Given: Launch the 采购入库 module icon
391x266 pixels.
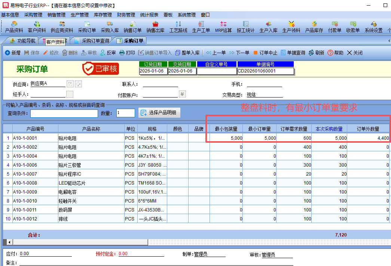Looking at the screenshot, I should click(x=110, y=27).
